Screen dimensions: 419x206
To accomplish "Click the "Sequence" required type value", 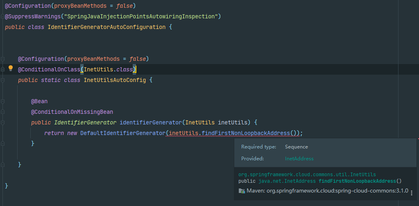I will [x=297, y=147].
